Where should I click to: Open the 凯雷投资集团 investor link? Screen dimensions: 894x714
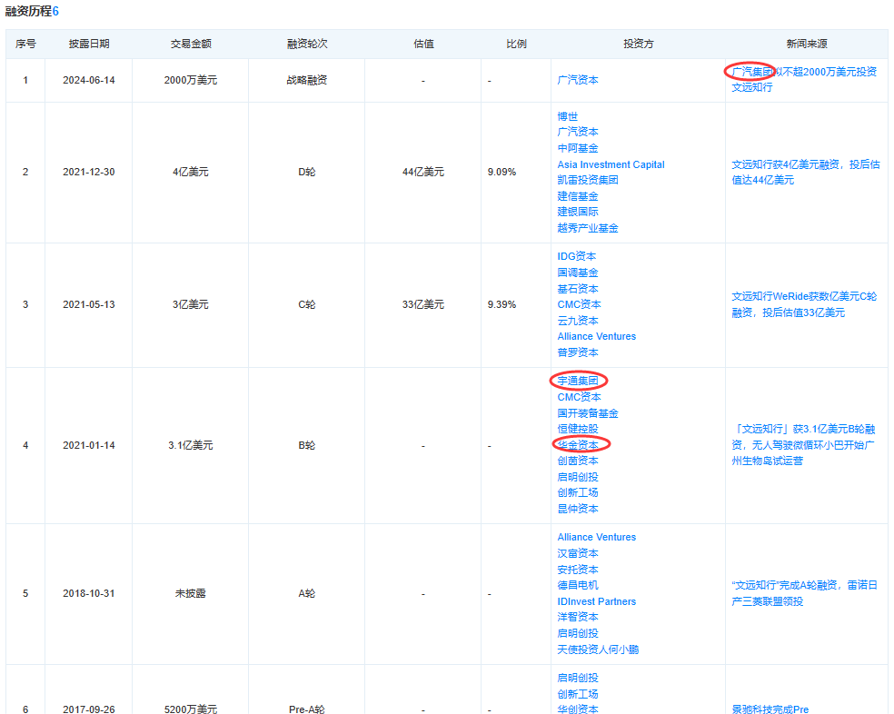(588, 180)
